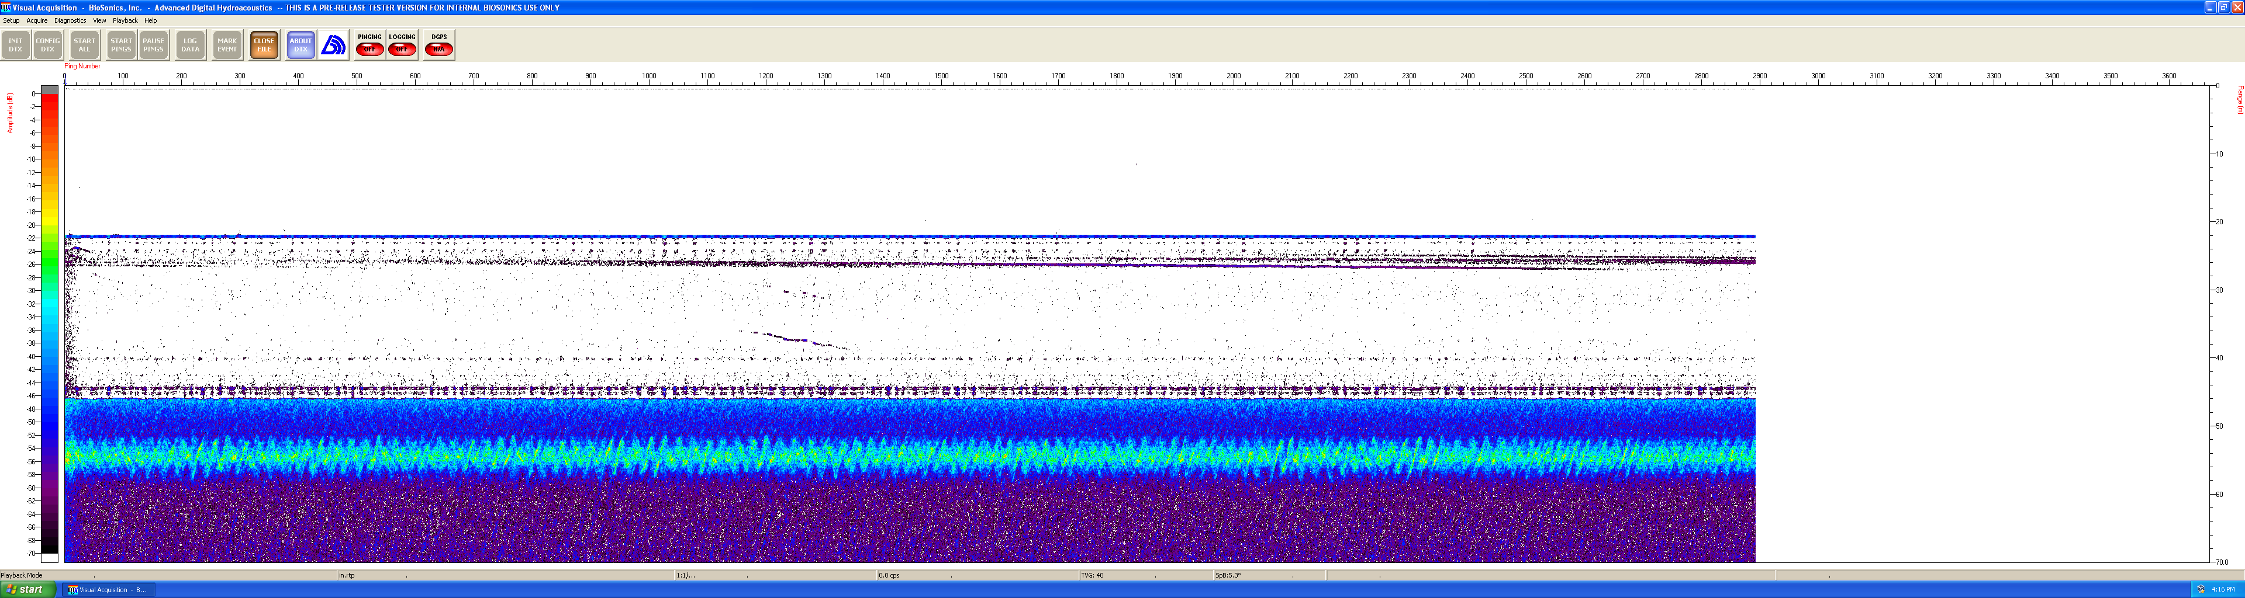Close the file with CLOSE FILE button
Image resolution: width=2245 pixels, height=598 pixels.
pos(264,46)
